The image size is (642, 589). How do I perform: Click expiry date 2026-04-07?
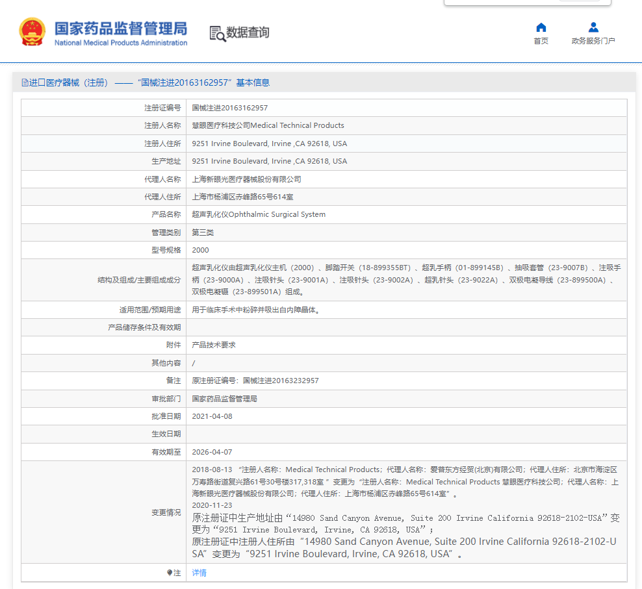[x=212, y=451]
